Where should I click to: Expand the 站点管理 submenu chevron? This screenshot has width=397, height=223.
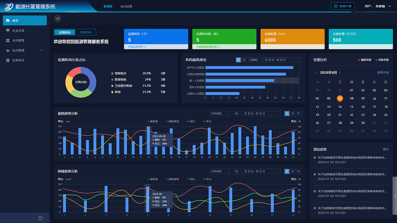[42, 50]
